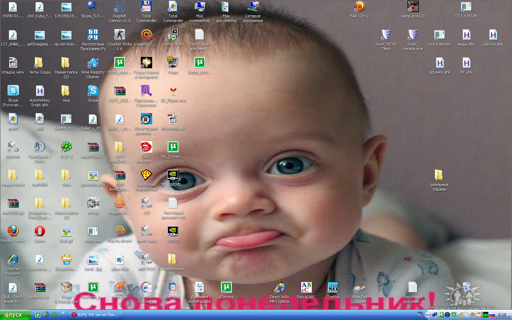512x320 pixels.
Task: Expand hidden system tray icons arrow
Action: point(428,315)
